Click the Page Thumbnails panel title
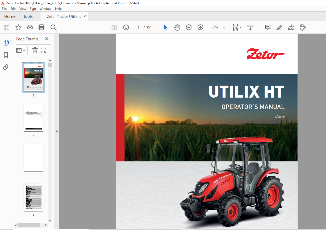 pos(28,39)
